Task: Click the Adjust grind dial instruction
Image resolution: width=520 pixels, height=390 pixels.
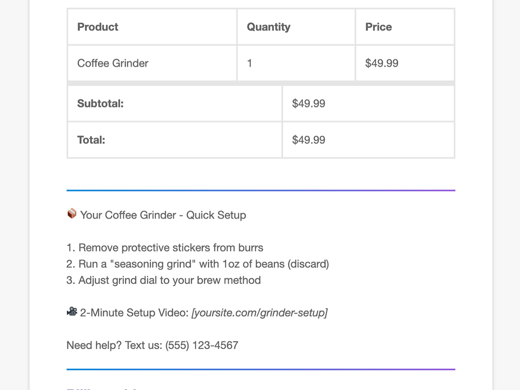Action: [x=163, y=280]
